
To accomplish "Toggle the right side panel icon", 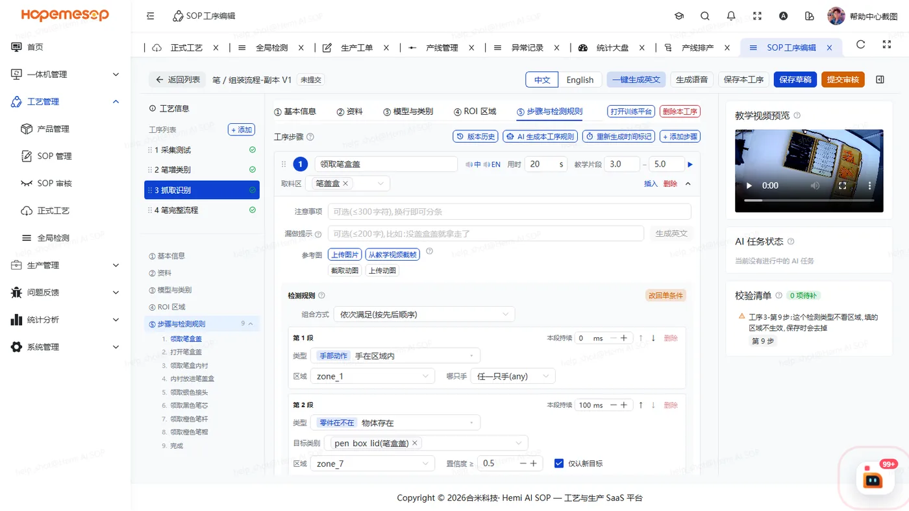I will [880, 80].
